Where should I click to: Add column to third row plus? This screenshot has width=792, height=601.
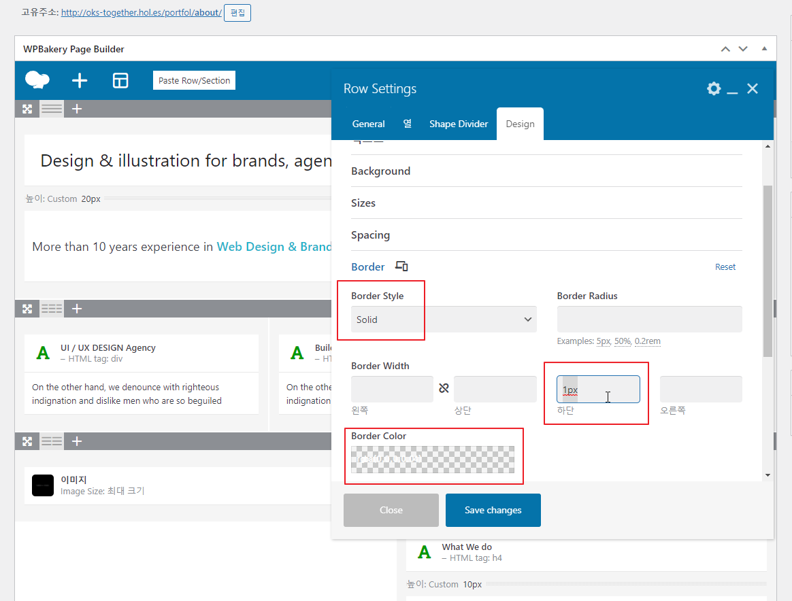pos(77,441)
